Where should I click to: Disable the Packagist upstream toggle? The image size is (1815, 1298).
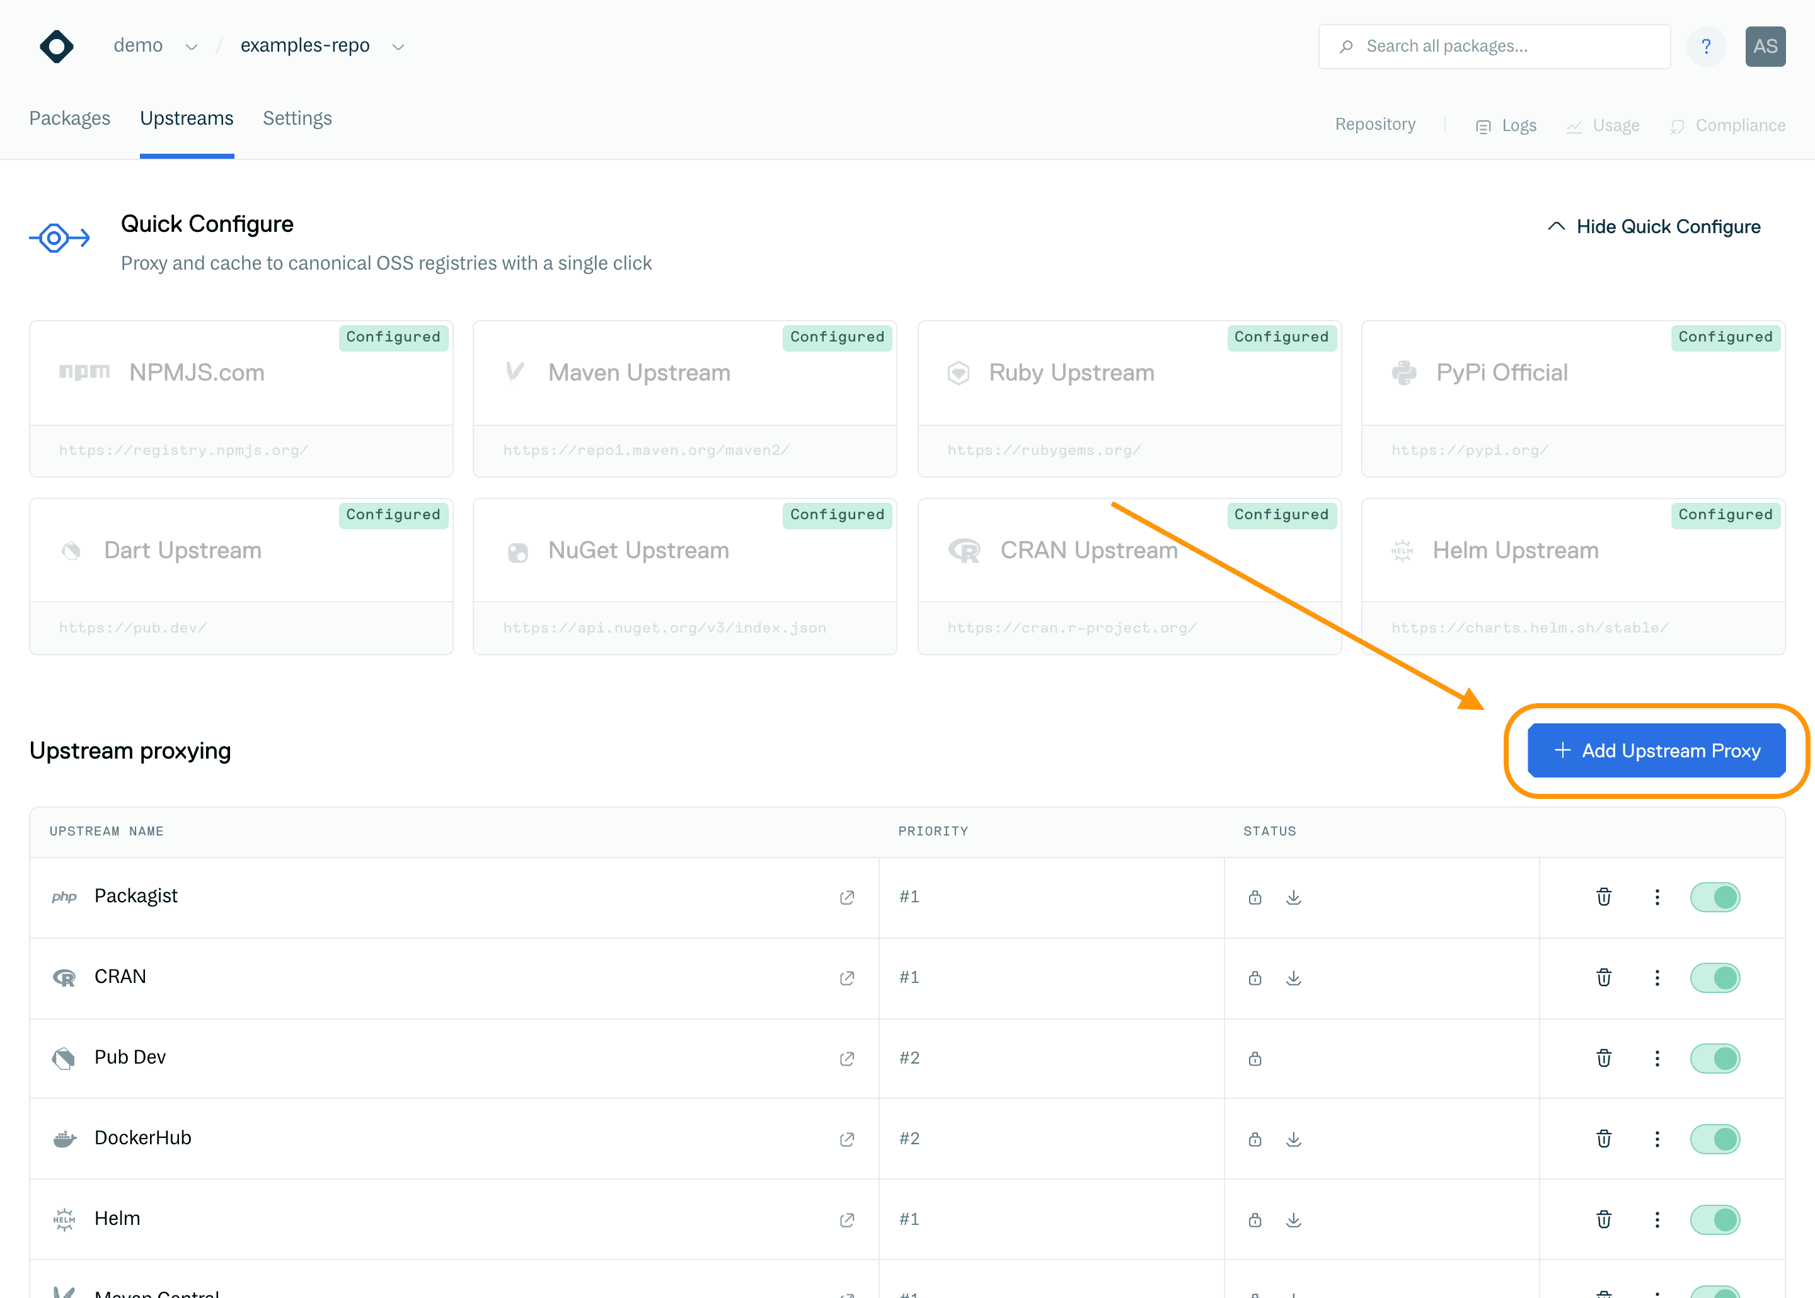[x=1714, y=897]
